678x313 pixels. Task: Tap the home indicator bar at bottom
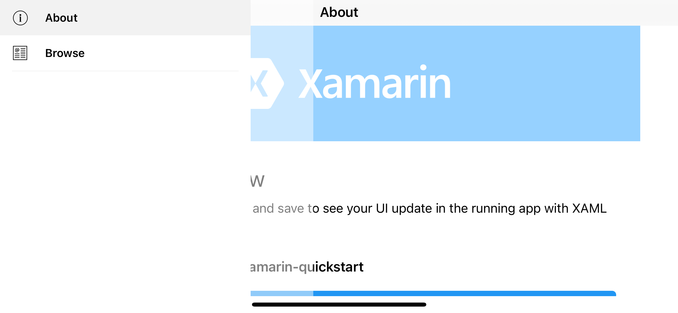[339, 304]
